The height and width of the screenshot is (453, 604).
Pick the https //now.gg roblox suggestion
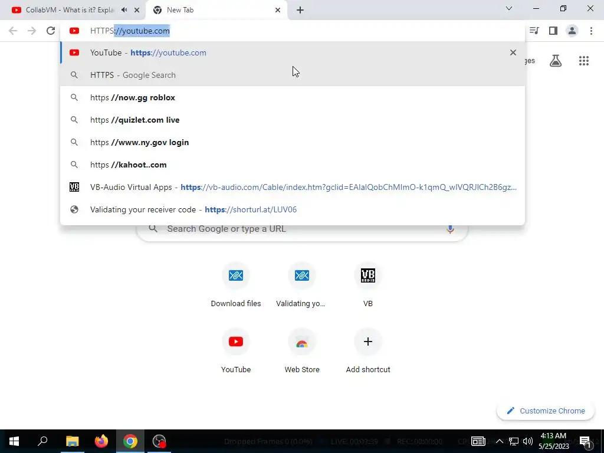click(x=293, y=97)
